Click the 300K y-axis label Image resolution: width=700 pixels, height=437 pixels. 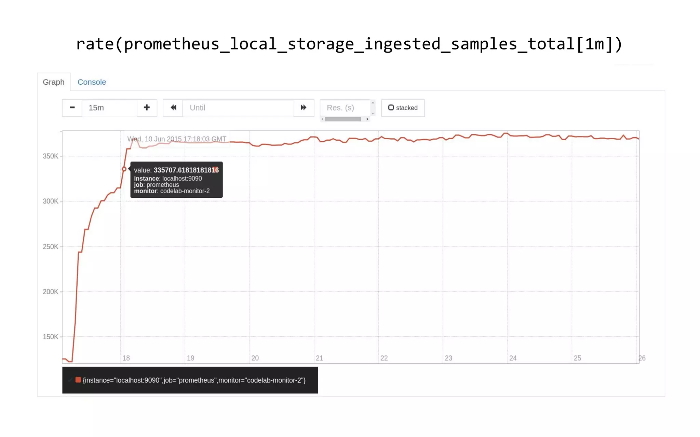click(50, 201)
